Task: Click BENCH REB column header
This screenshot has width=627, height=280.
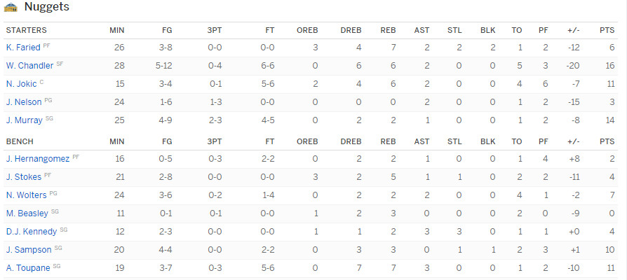Action: point(389,141)
